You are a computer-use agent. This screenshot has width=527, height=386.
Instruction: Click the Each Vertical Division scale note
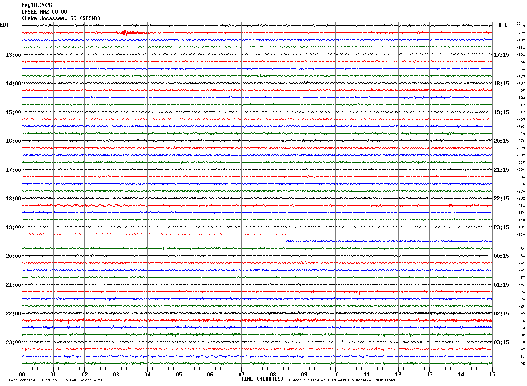(x=55, y=380)
